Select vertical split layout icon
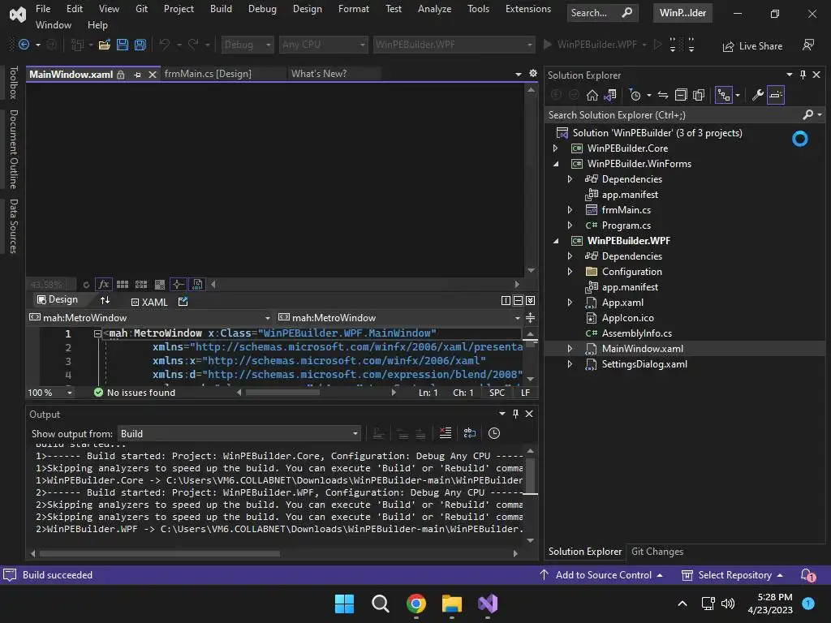Screen dimensions: 831x623 pyautogui.click(x=506, y=301)
